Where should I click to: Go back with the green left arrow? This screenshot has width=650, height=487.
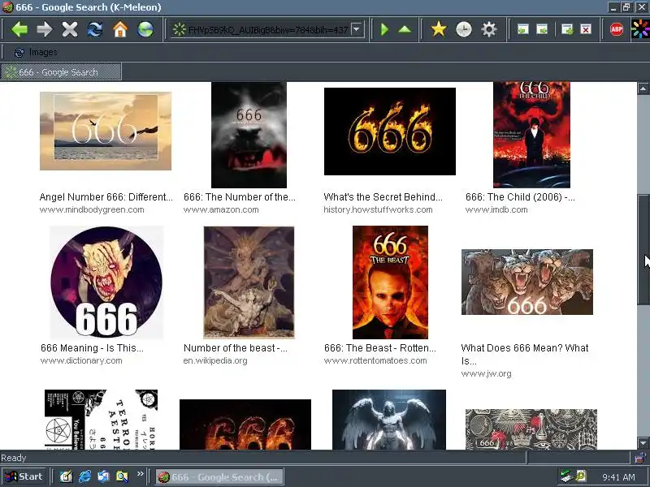click(x=19, y=29)
